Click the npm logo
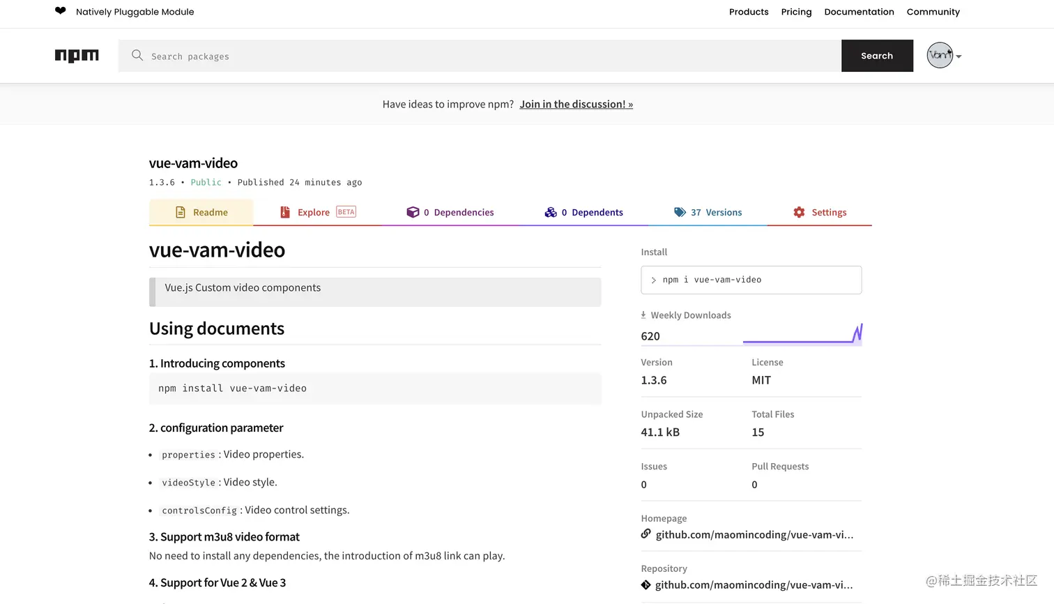The image size is (1054, 604). click(77, 56)
